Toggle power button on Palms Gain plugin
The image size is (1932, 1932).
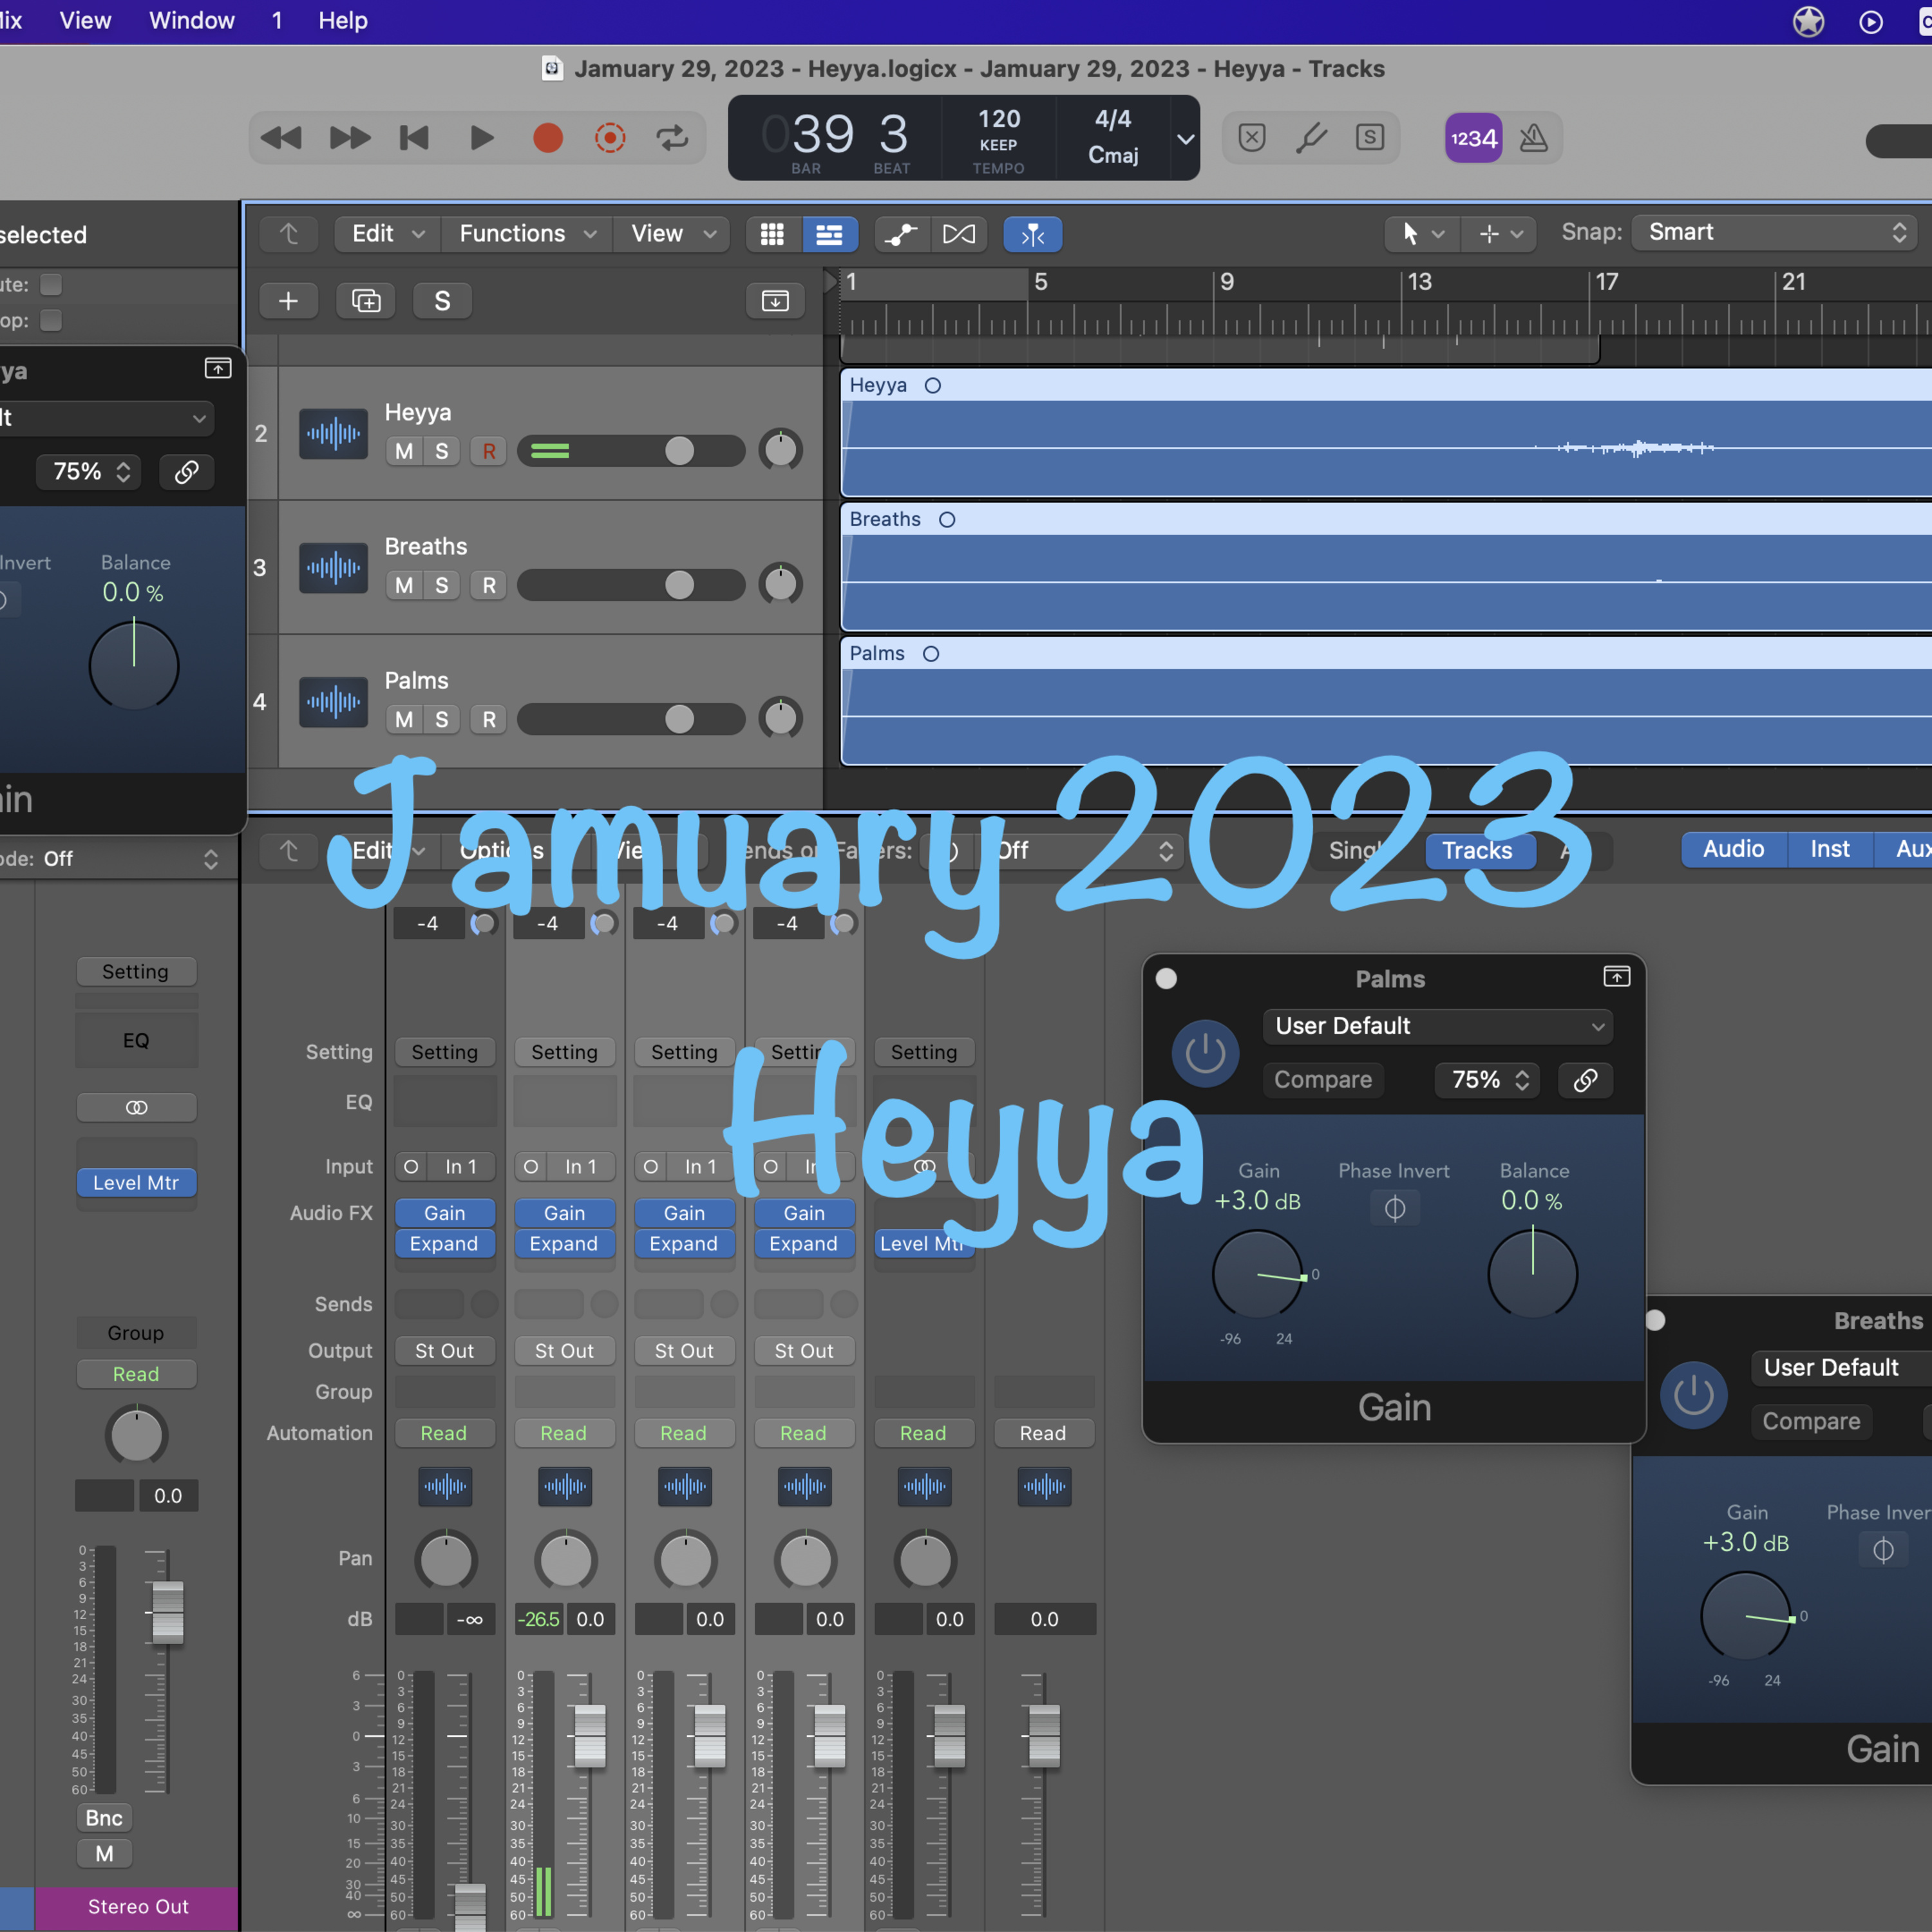click(x=1205, y=1053)
